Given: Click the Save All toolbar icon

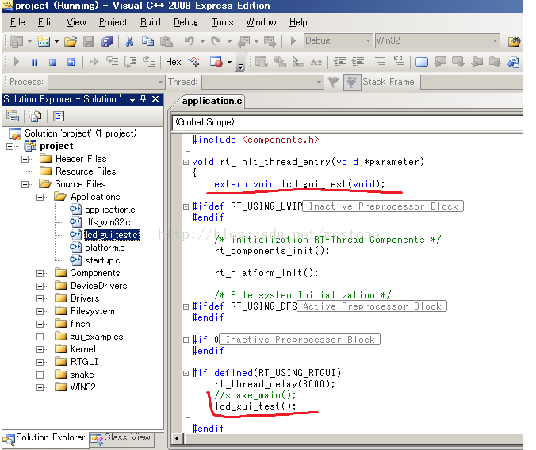Looking at the screenshot, I should (107, 41).
